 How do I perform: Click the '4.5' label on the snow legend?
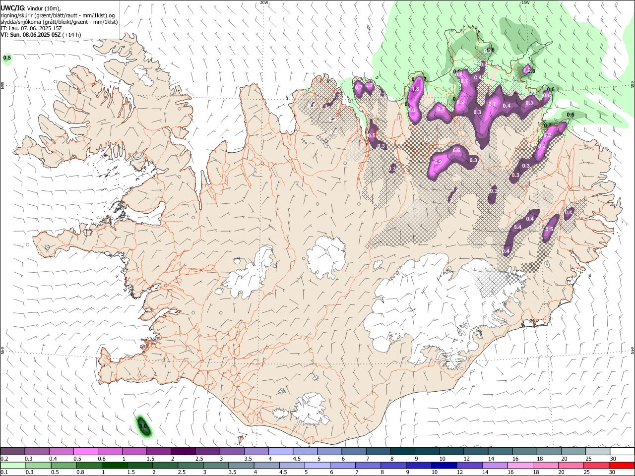(x=297, y=459)
